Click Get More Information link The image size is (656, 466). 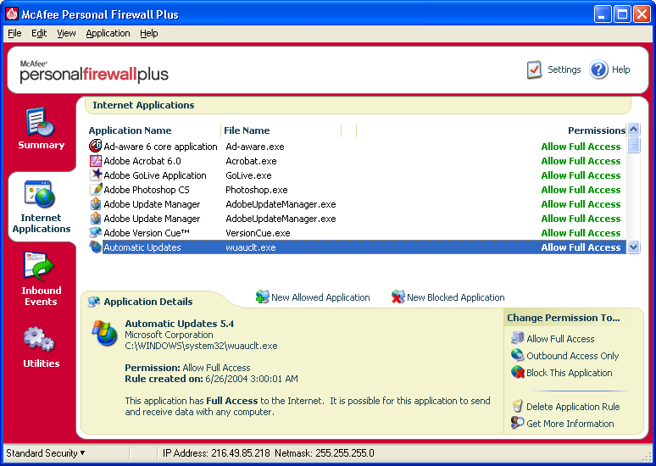coord(570,424)
